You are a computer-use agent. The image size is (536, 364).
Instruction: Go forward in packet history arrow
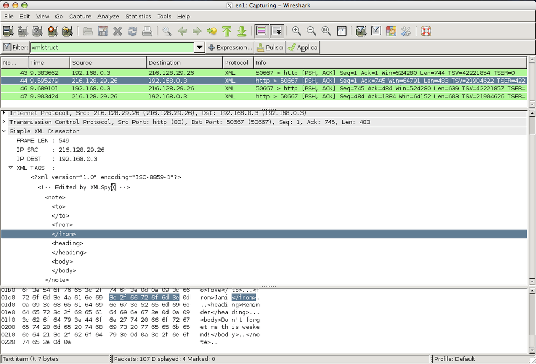pyautogui.click(x=197, y=31)
